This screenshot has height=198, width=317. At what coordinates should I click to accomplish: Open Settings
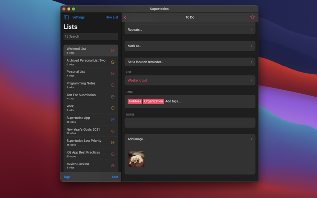pyautogui.click(x=78, y=17)
